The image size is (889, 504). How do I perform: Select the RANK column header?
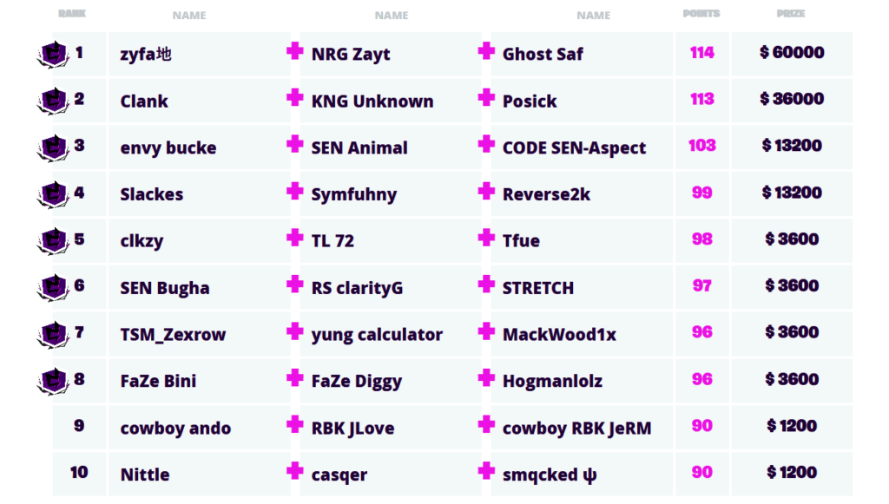pos(72,14)
